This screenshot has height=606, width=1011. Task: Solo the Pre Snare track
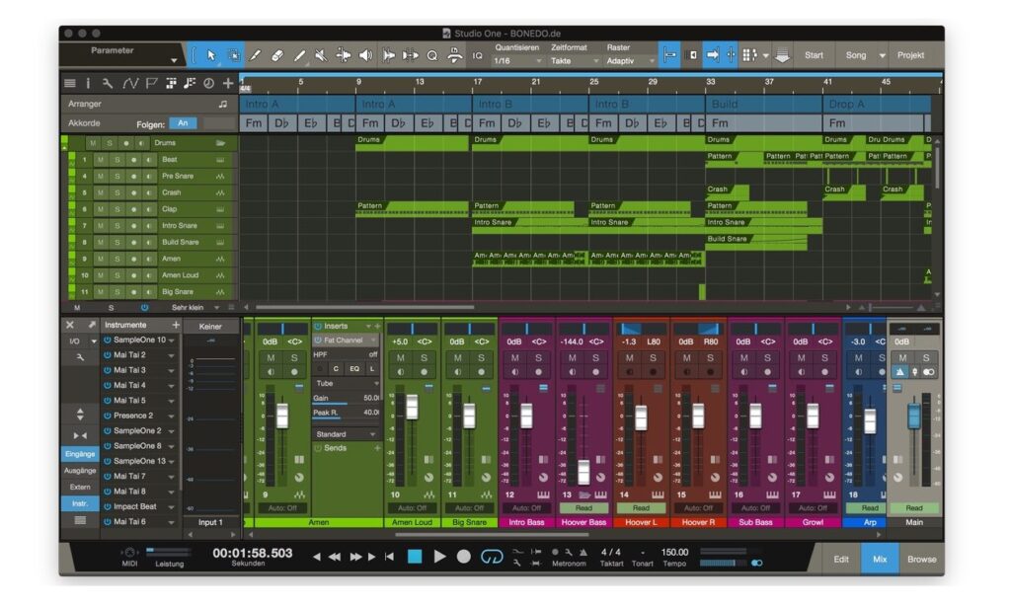117,176
